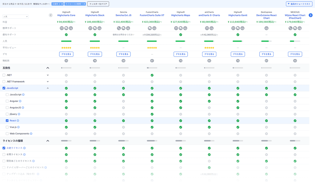This screenshot has width=315, height=184.
Task: Click デモを見る for Highcharts Gantt
Action: (238, 54)
